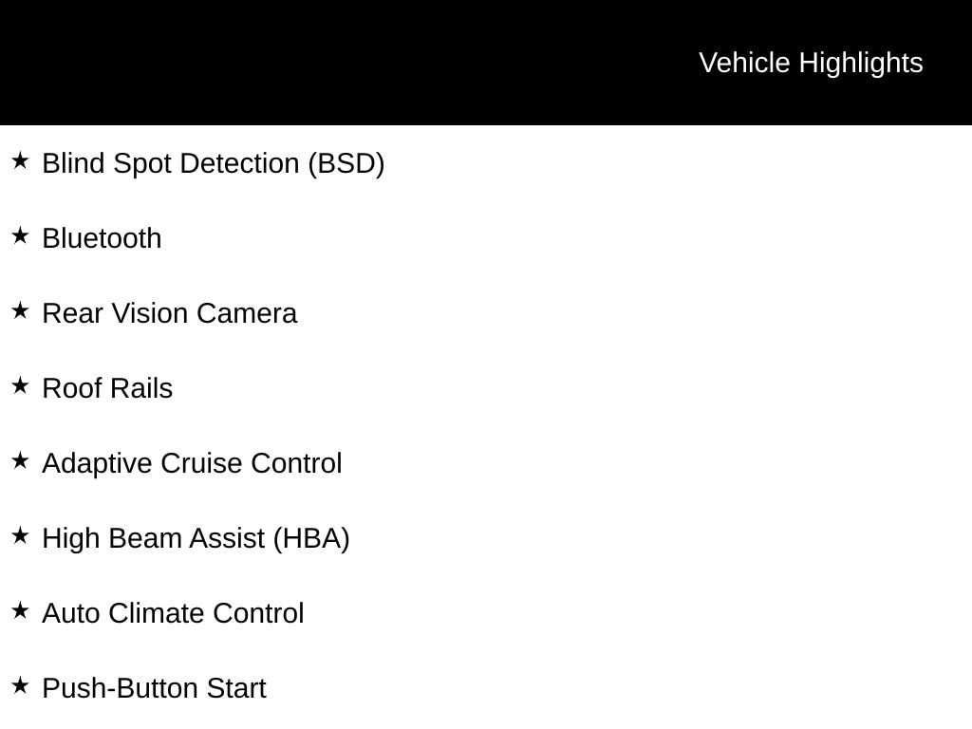
Task: Click the '(HBA)' abbreviation text
Action: click(x=311, y=538)
